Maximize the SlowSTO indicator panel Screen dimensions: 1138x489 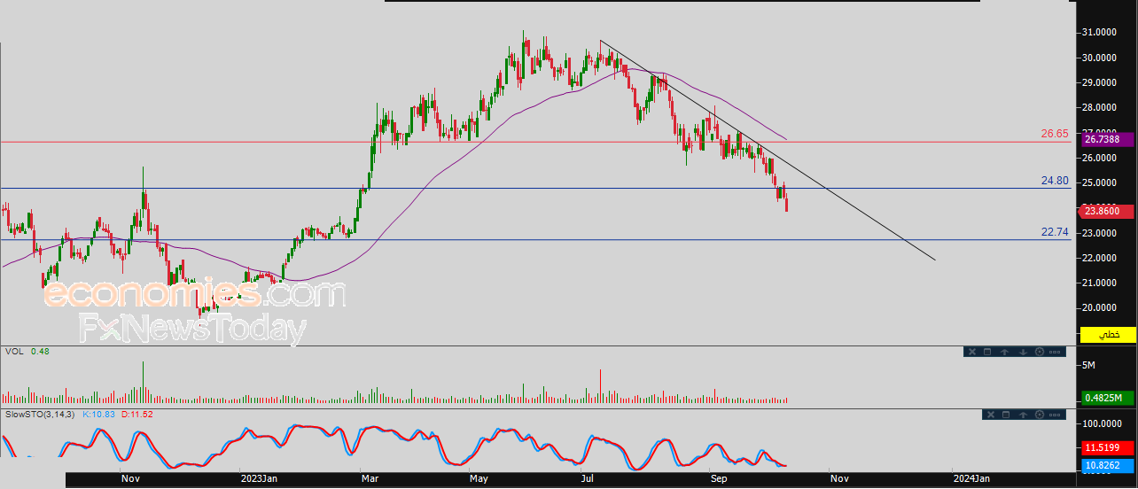tap(1005, 415)
